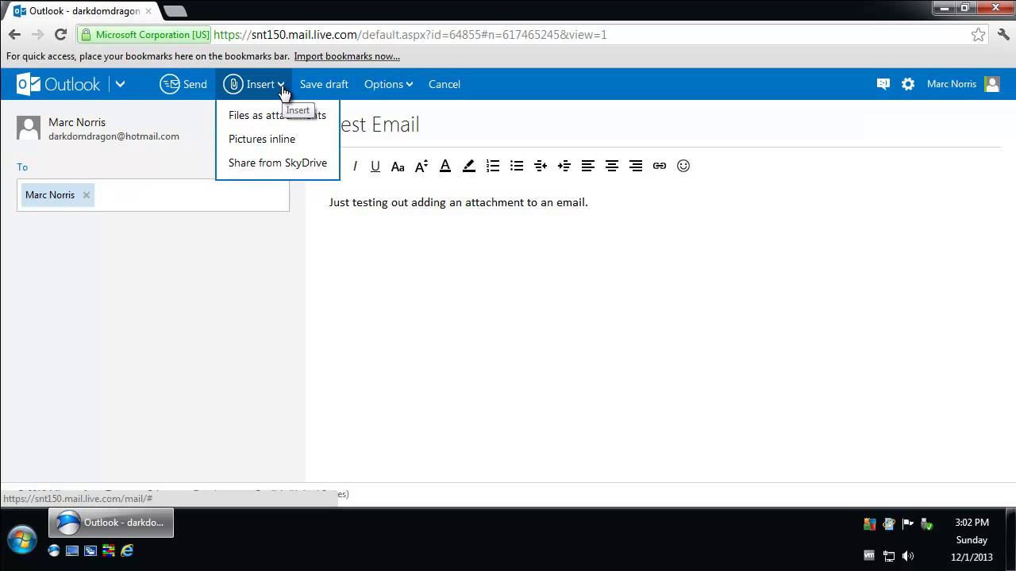Open Switch between windows quick launch icon

(x=90, y=550)
